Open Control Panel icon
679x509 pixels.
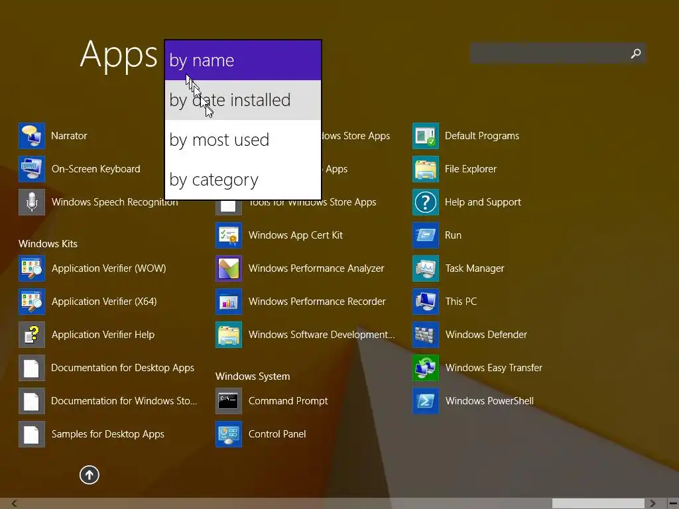pos(229,434)
